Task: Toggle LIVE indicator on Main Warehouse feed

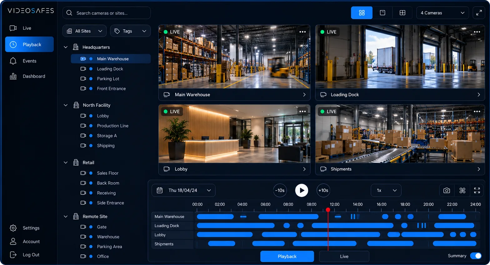Action: [x=172, y=32]
